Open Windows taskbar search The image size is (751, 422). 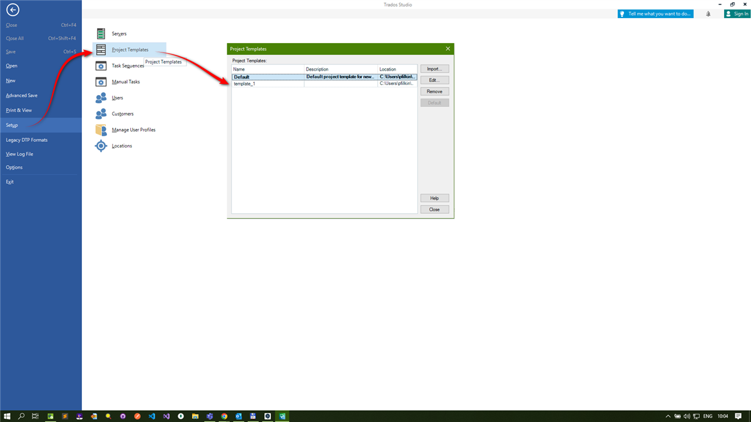(x=21, y=416)
